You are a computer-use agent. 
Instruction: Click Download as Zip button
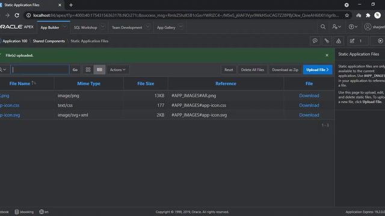pos(285,70)
